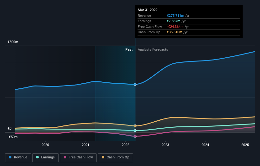Click the Past label on chart
The height and width of the screenshot is (166, 260).
[129, 50]
